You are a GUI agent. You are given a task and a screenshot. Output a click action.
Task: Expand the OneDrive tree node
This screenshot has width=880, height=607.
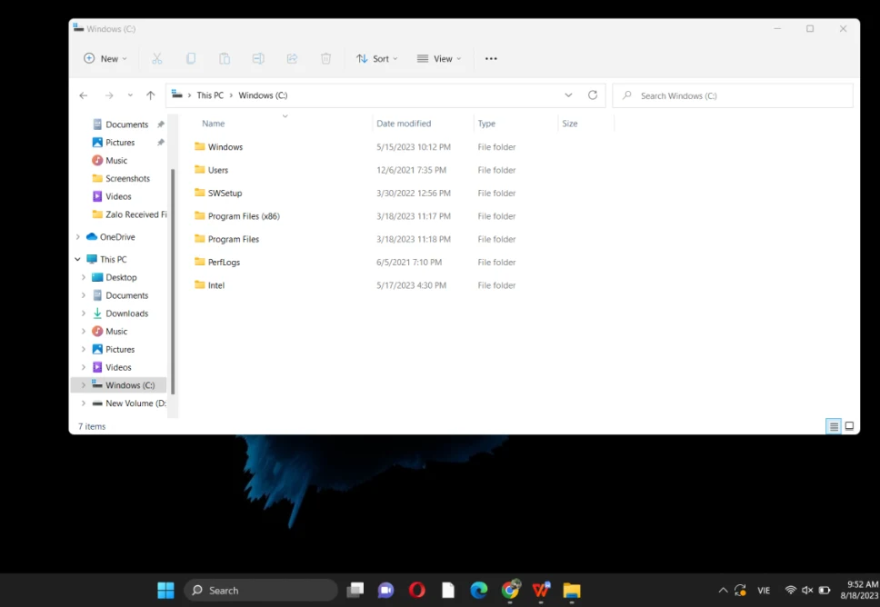coord(77,237)
